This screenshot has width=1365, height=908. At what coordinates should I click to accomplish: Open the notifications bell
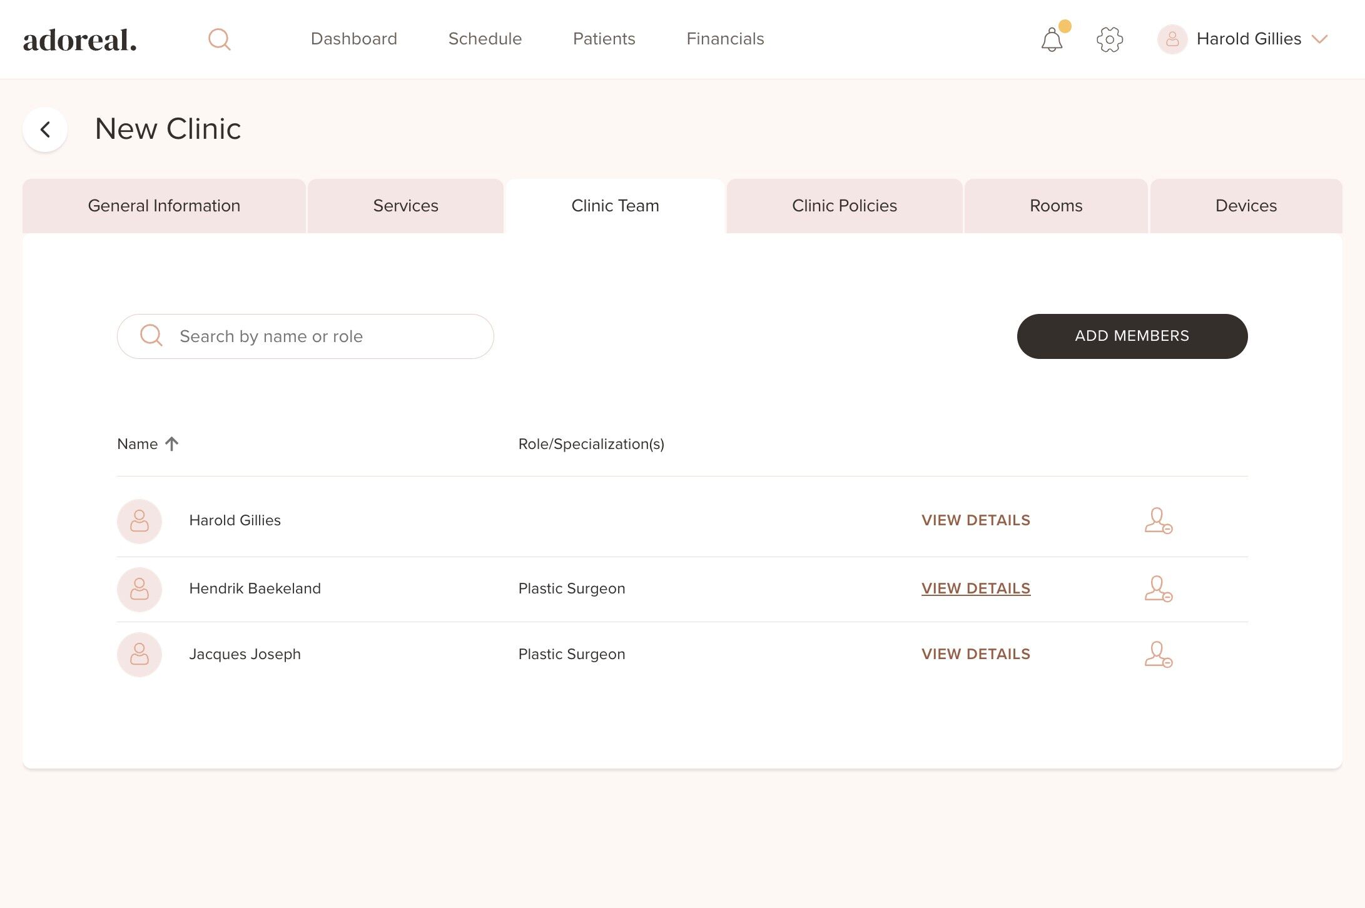1052,40
